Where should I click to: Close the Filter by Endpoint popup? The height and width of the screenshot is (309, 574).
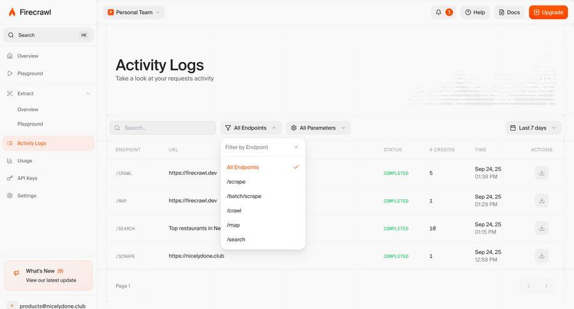(296, 147)
